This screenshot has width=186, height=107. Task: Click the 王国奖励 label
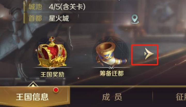pos(52,75)
